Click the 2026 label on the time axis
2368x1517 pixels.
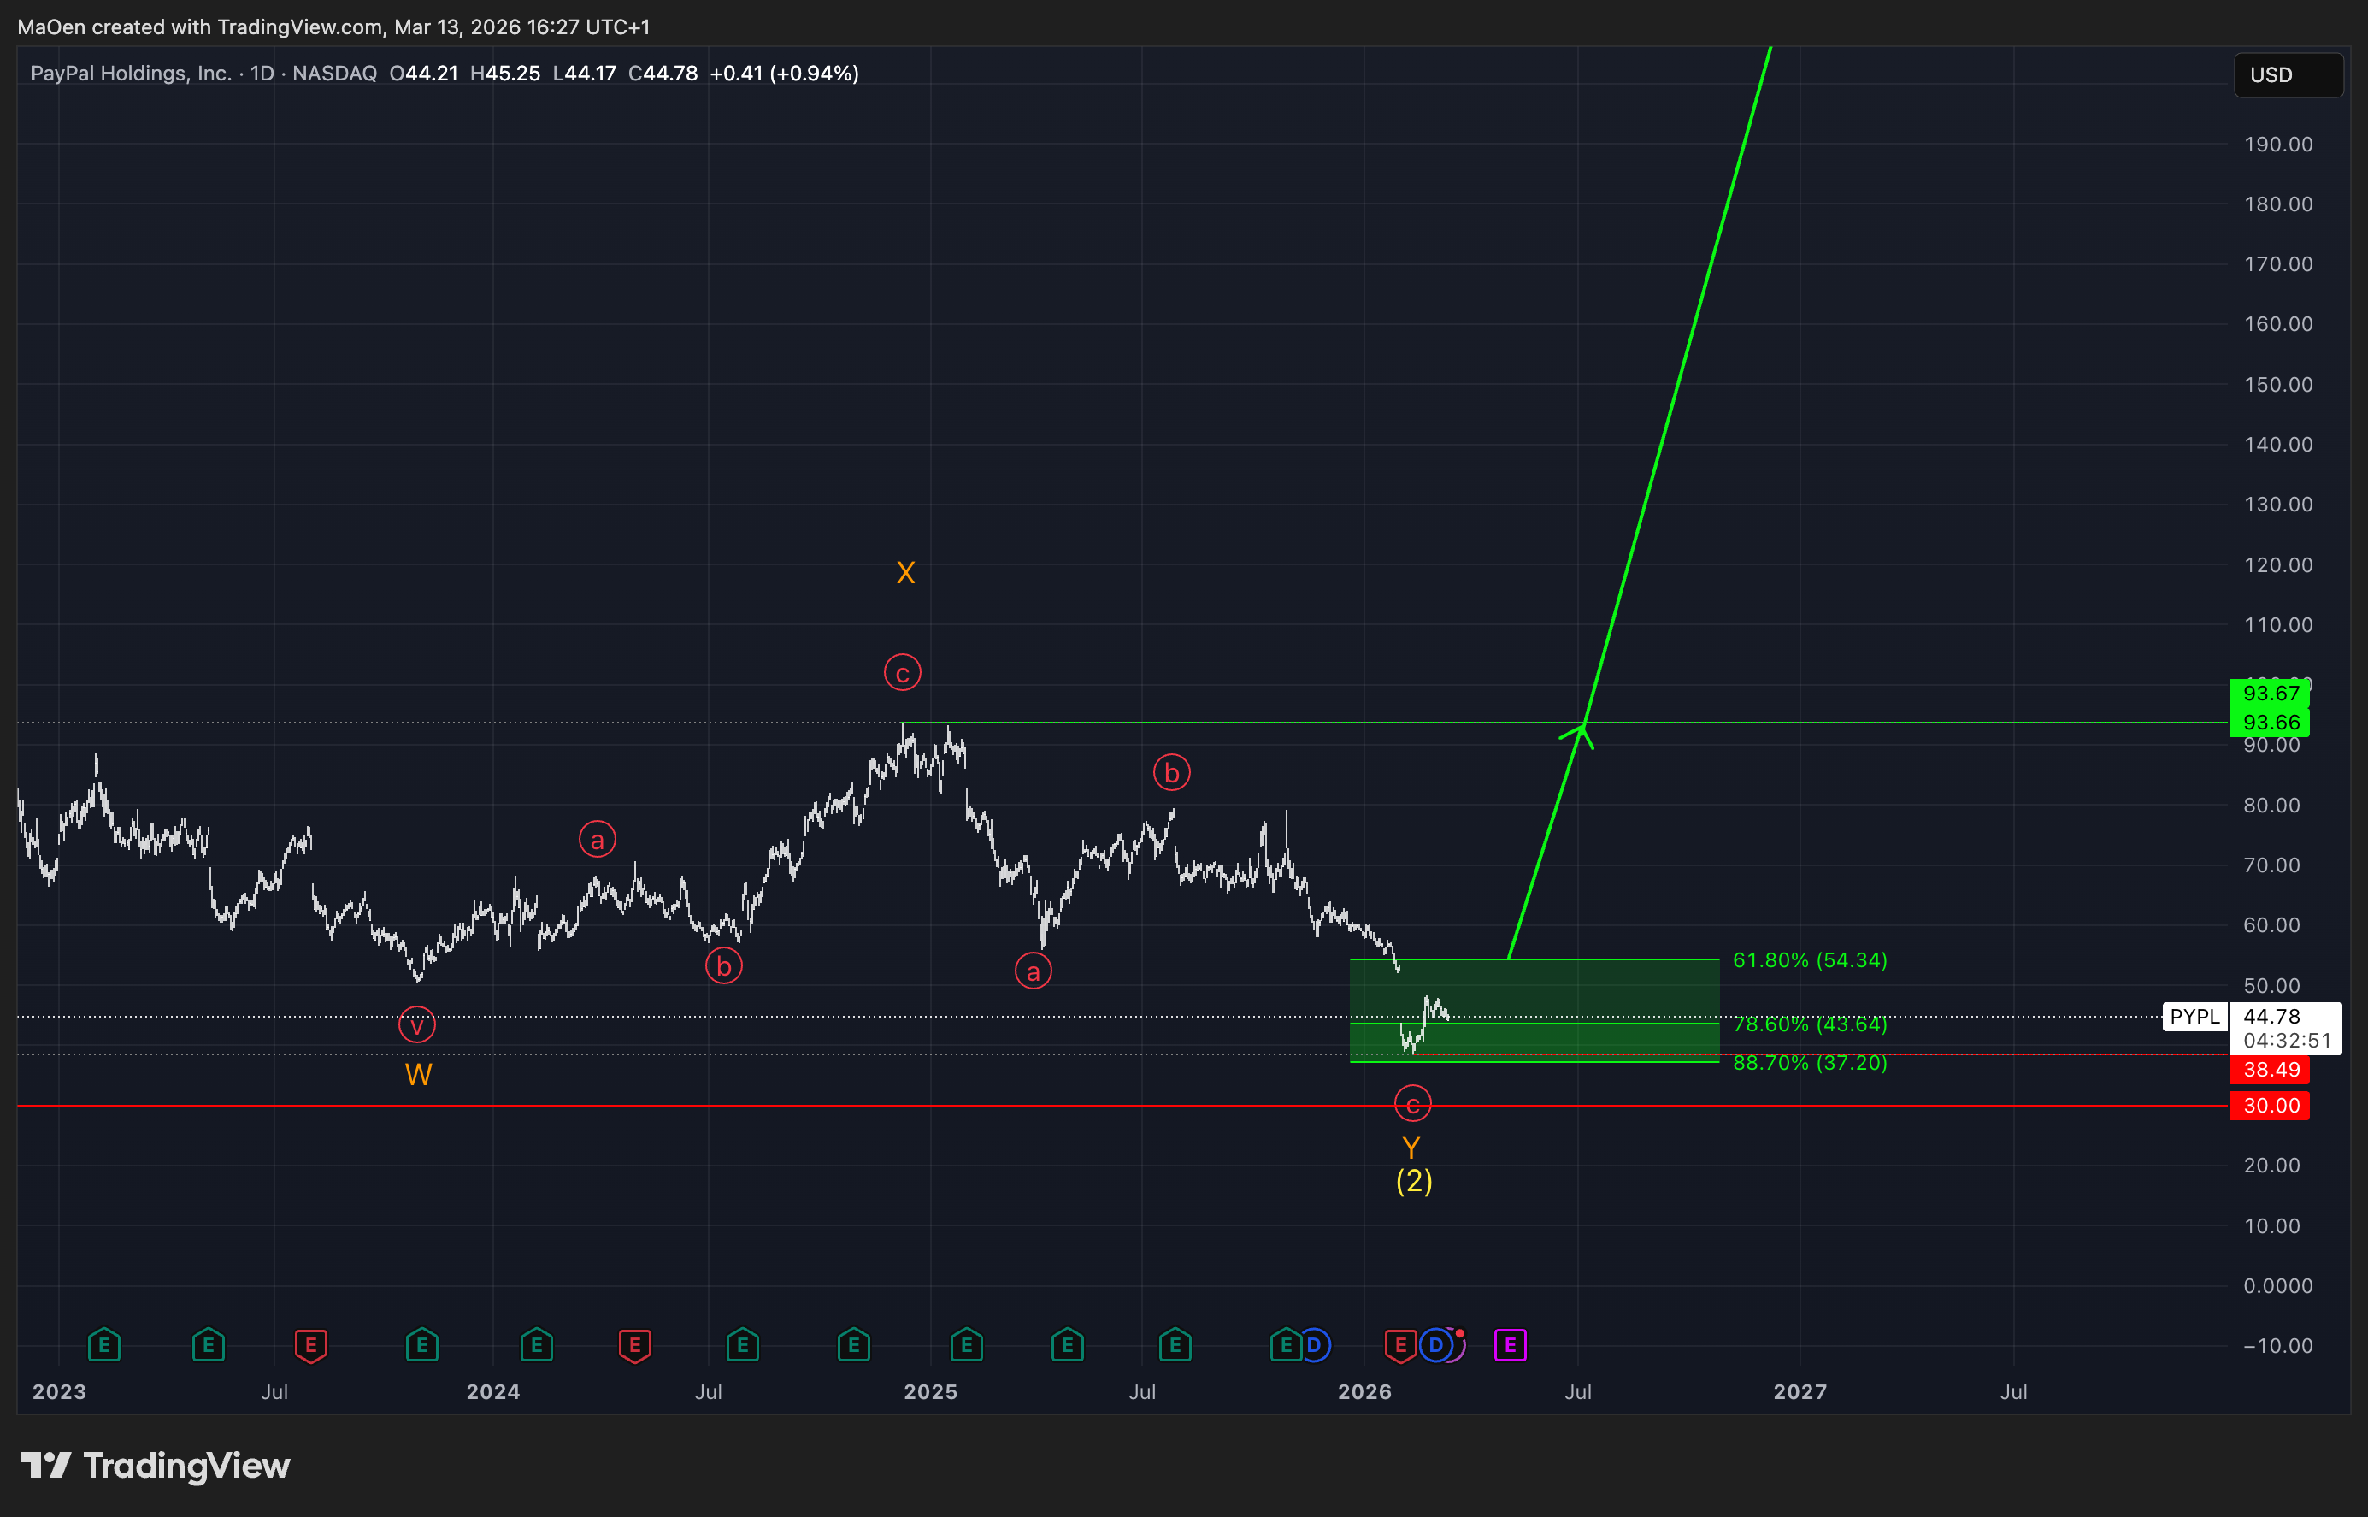(x=1364, y=1392)
